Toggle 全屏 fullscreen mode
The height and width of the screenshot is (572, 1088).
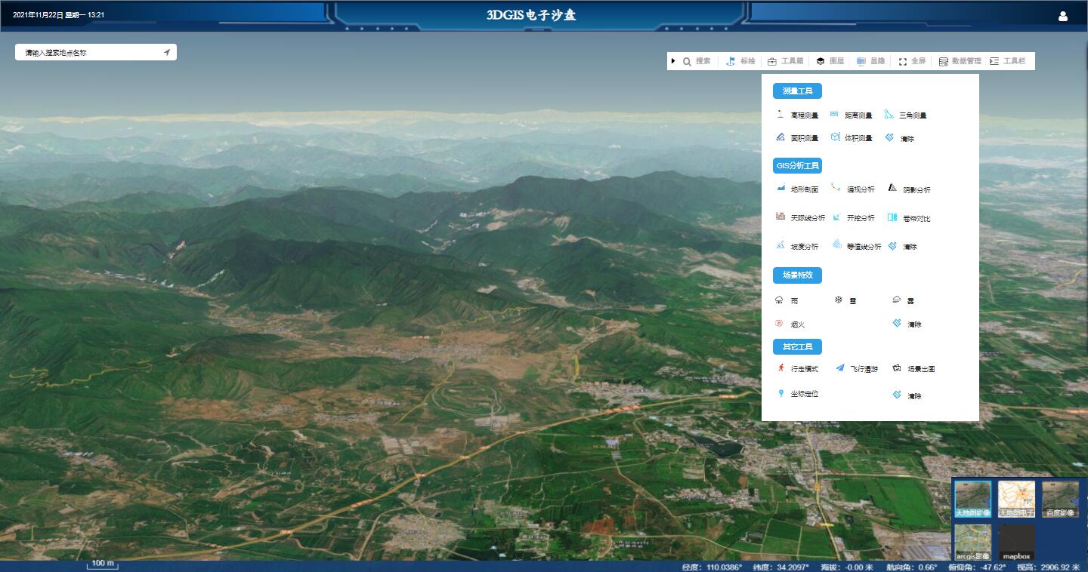pyautogui.click(x=911, y=61)
